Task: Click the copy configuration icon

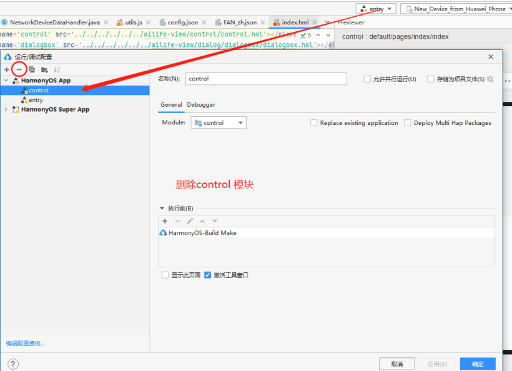Action: click(32, 69)
